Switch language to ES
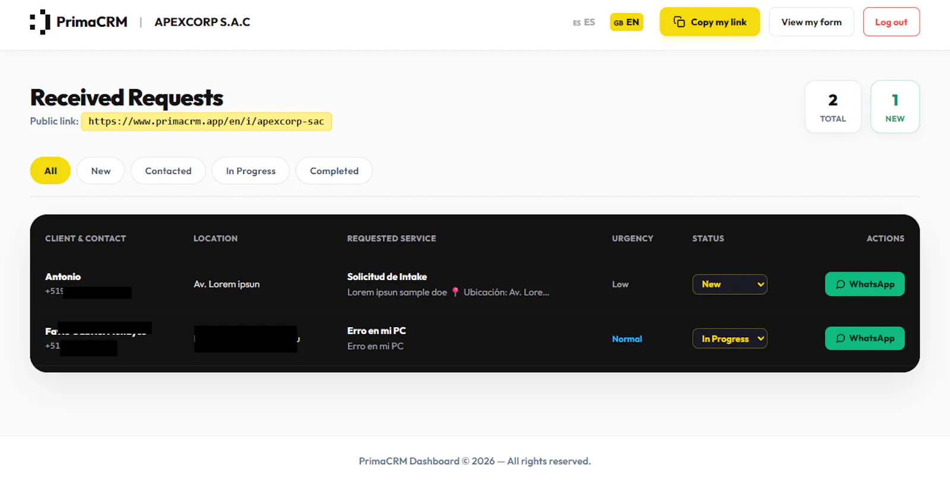Viewport: 950px width, 482px height. pos(584,23)
